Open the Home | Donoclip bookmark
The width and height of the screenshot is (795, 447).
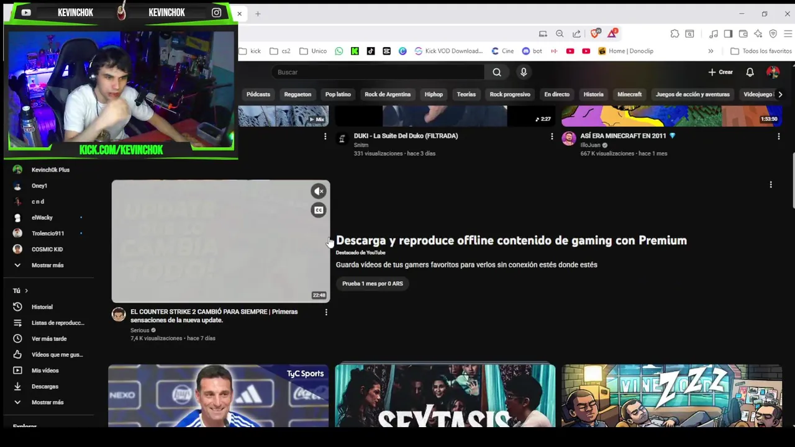(625, 51)
